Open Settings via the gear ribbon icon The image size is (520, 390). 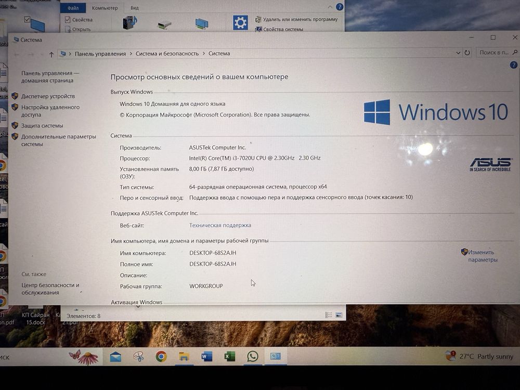[x=240, y=22]
